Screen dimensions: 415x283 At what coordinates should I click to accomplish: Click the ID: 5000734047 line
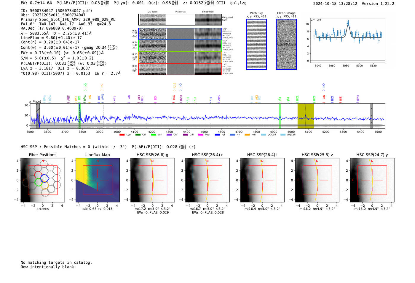(x=56, y=11)
